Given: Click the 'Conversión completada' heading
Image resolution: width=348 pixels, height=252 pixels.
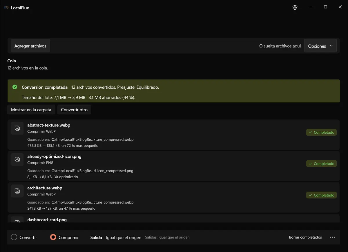Looking at the screenshot, I should click(45, 87).
